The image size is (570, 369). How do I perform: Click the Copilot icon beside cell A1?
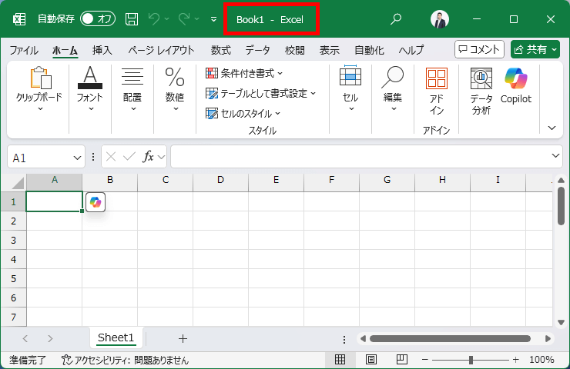[96, 202]
